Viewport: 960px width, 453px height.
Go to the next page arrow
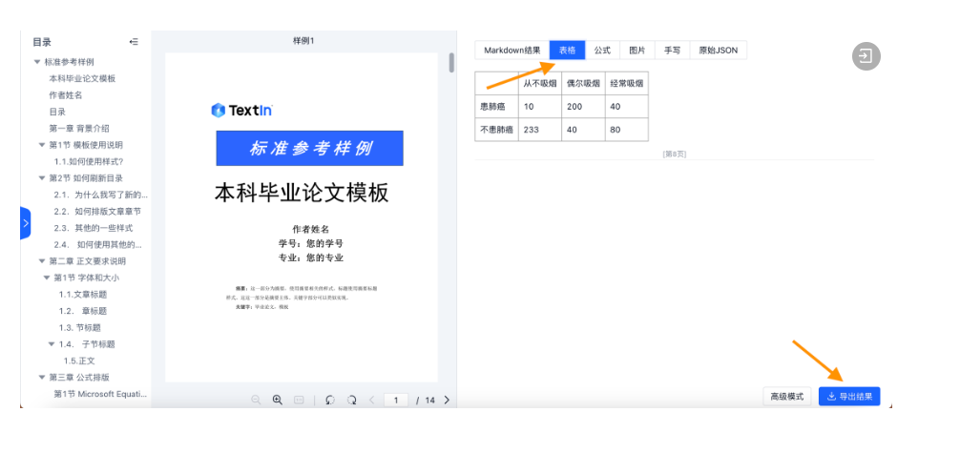pyautogui.click(x=447, y=400)
